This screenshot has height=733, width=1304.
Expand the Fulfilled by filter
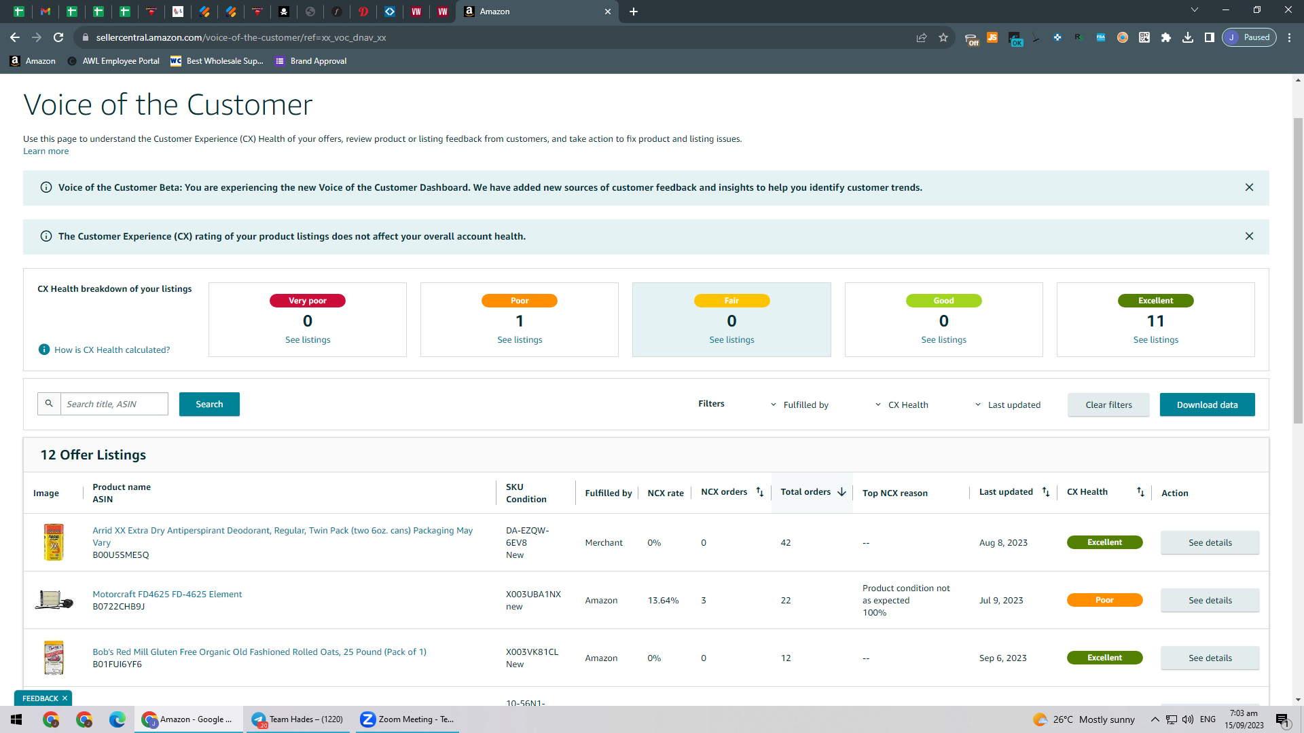(799, 405)
